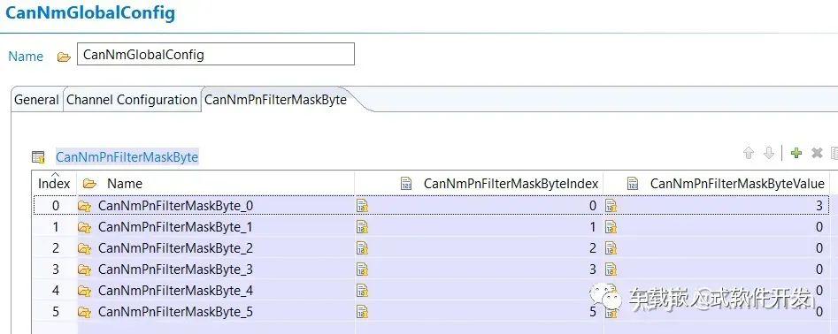Image resolution: width=838 pixels, height=334 pixels.
Task: Click the CanNmGlobalConfig name input field
Action: pyautogui.click(x=215, y=55)
